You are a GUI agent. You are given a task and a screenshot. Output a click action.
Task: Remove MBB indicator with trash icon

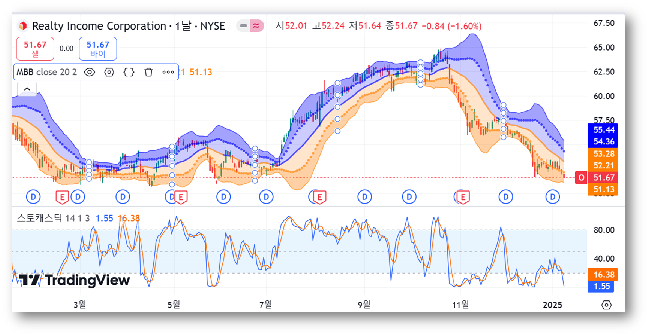click(148, 72)
